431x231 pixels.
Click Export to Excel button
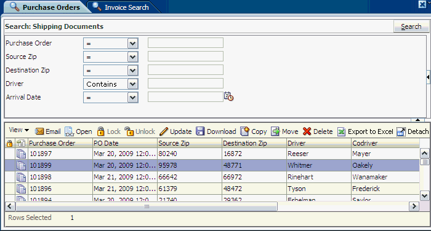click(365, 131)
